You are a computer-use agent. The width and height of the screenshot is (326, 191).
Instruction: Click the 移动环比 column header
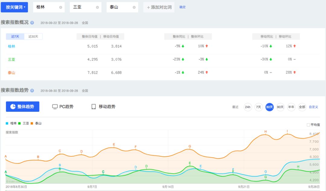pos(285,36)
